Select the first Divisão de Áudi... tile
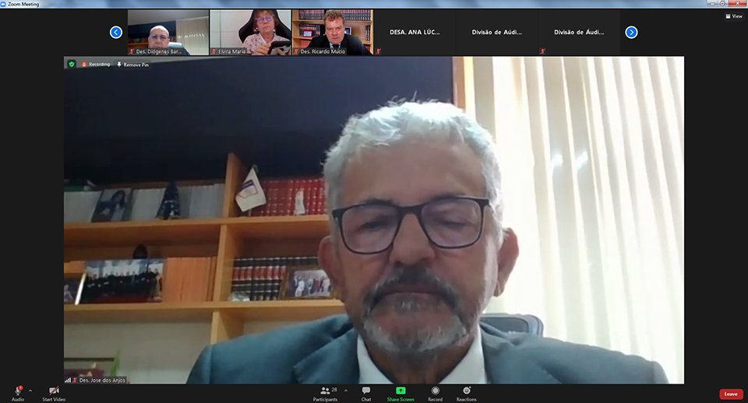748x403 pixels. pyautogui.click(x=496, y=33)
